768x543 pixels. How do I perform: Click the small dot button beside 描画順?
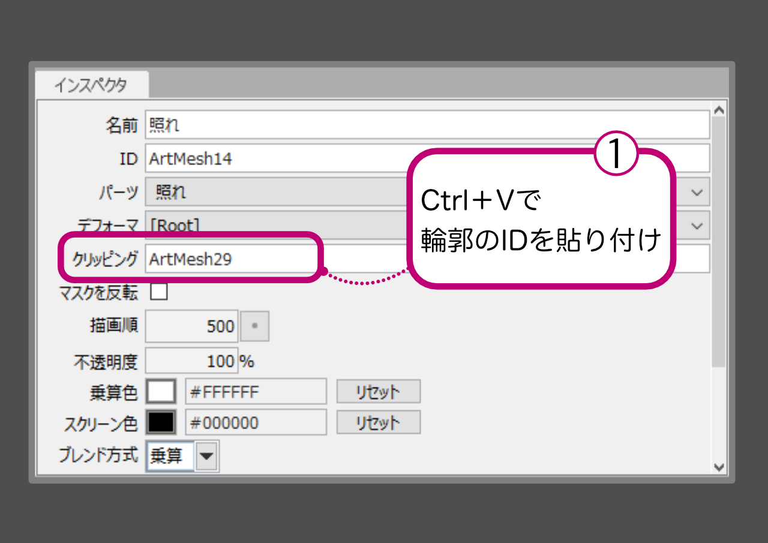click(x=254, y=326)
